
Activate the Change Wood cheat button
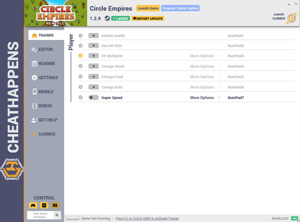[94, 66]
